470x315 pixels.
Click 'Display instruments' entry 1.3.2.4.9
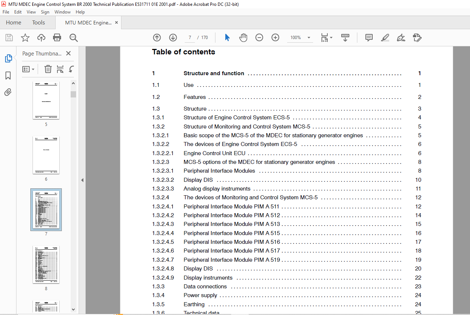(x=208, y=278)
